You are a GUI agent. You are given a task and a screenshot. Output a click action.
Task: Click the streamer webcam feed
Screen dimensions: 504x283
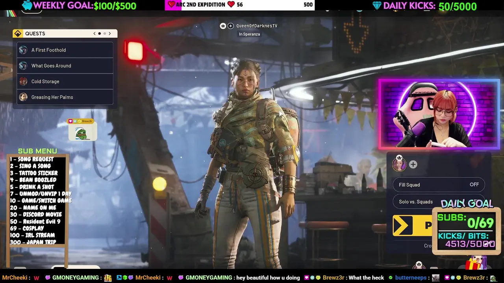point(439,114)
